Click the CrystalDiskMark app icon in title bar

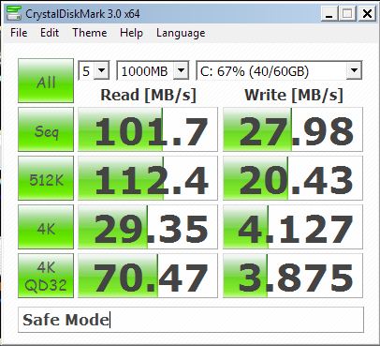click(14, 13)
